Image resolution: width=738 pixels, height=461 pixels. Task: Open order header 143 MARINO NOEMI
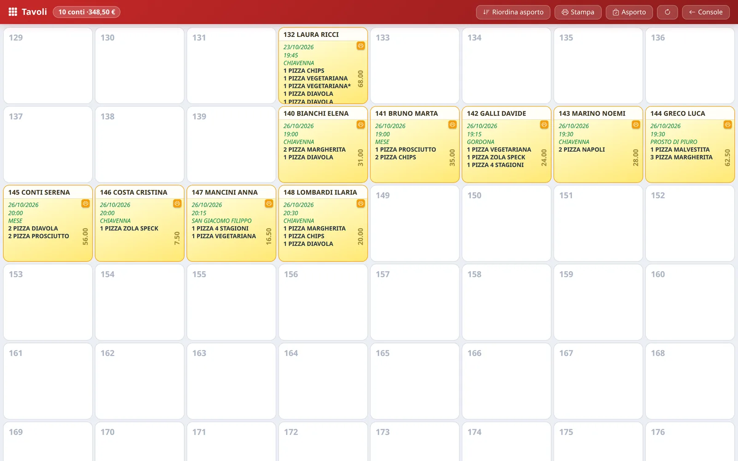(x=598, y=113)
